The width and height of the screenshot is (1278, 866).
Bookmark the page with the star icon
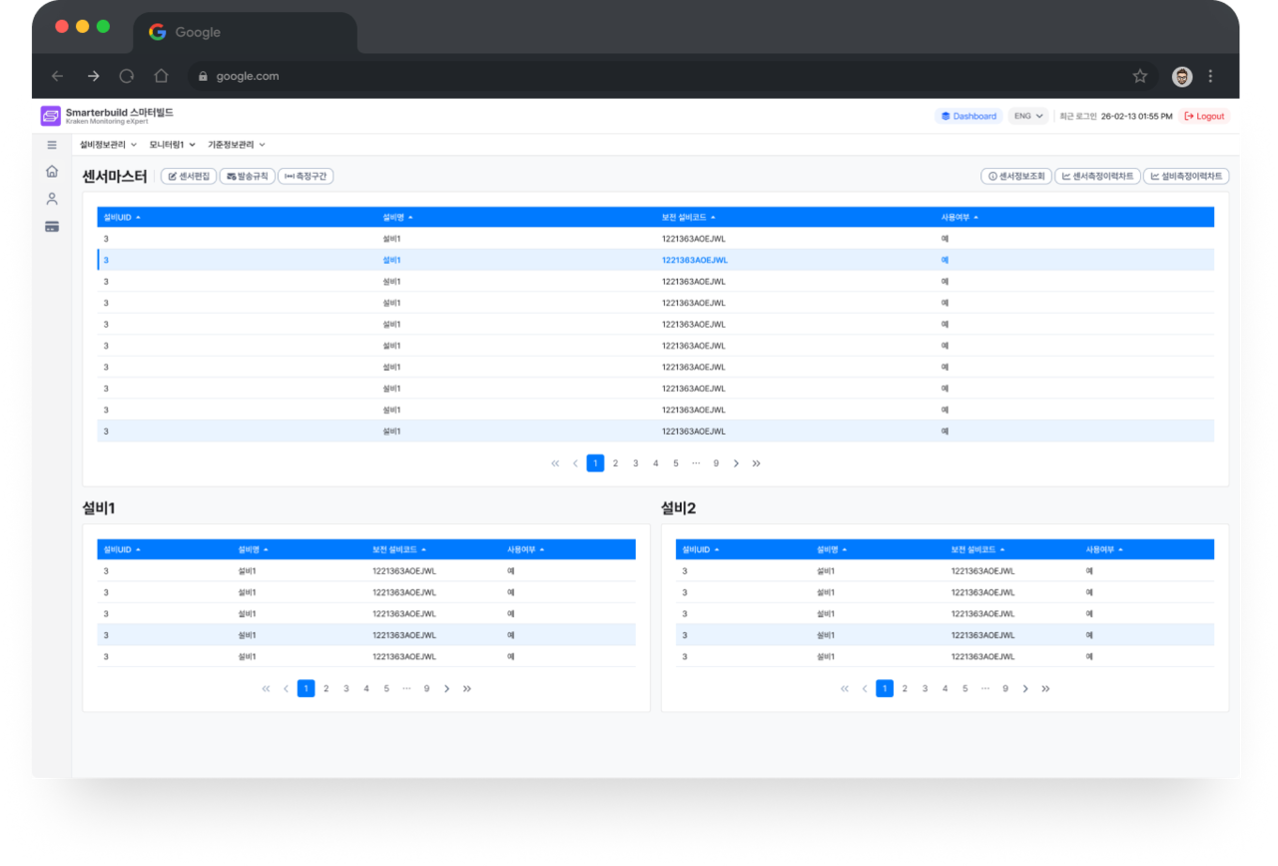1139,76
